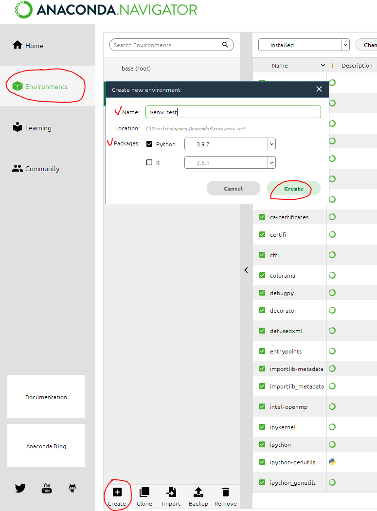Close the Create new environment dialog
377x511 pixels.
(x=319, y=89)
